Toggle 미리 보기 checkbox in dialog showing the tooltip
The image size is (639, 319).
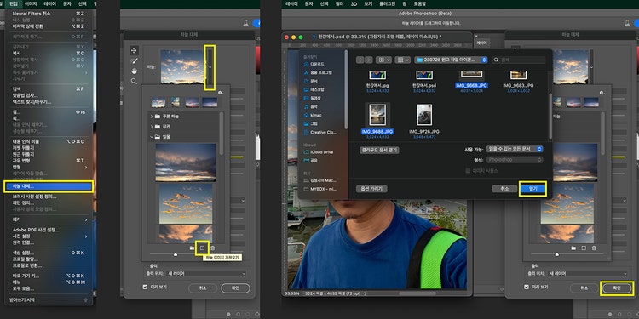[145, 287]
